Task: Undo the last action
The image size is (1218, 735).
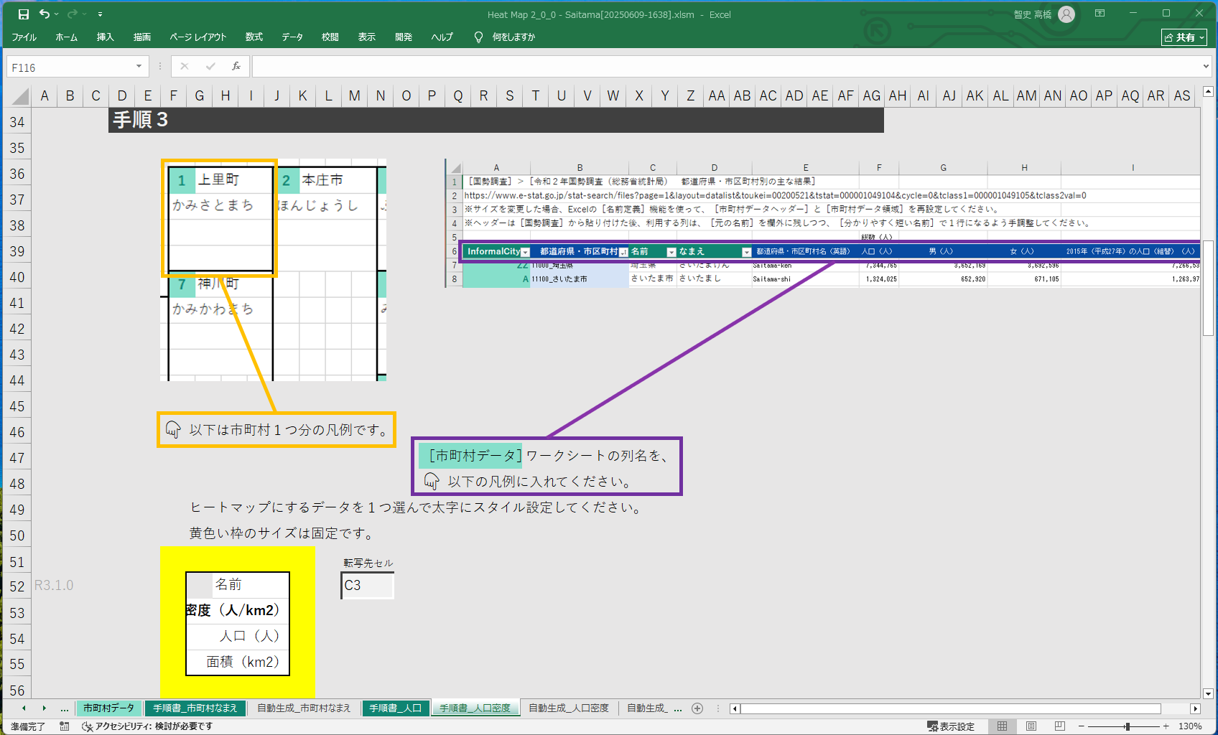Action: coord(45,14)
